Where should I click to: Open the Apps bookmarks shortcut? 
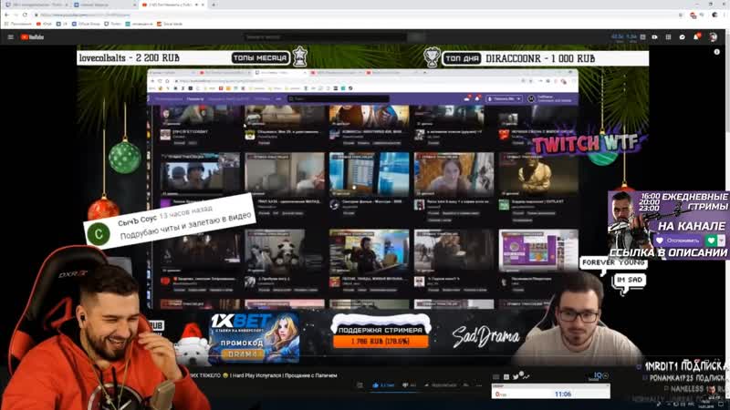tap(18, 24)
